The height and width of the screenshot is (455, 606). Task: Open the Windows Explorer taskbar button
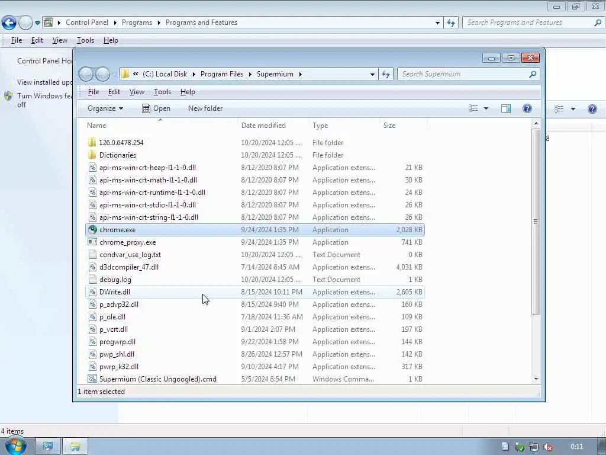point(75,447)
